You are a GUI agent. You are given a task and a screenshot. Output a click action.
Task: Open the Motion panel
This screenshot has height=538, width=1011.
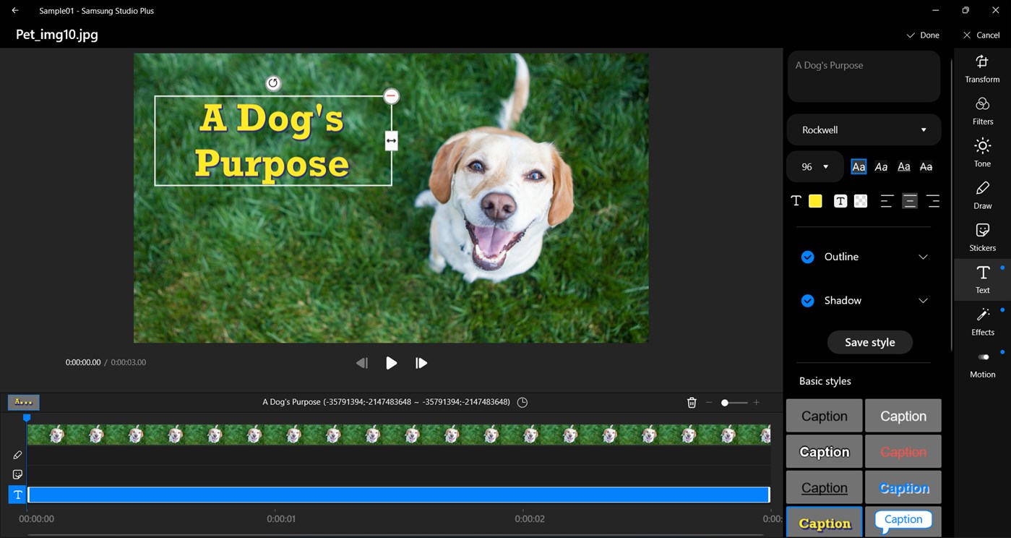(982, 364)
